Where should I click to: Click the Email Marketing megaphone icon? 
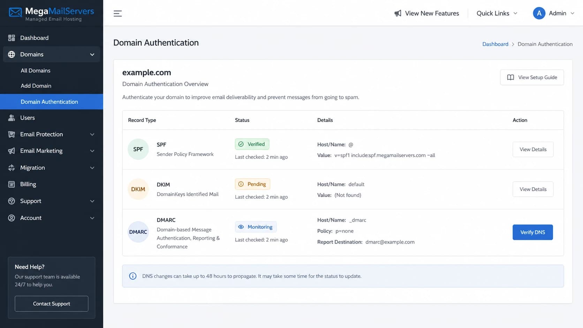click(12, 151)
